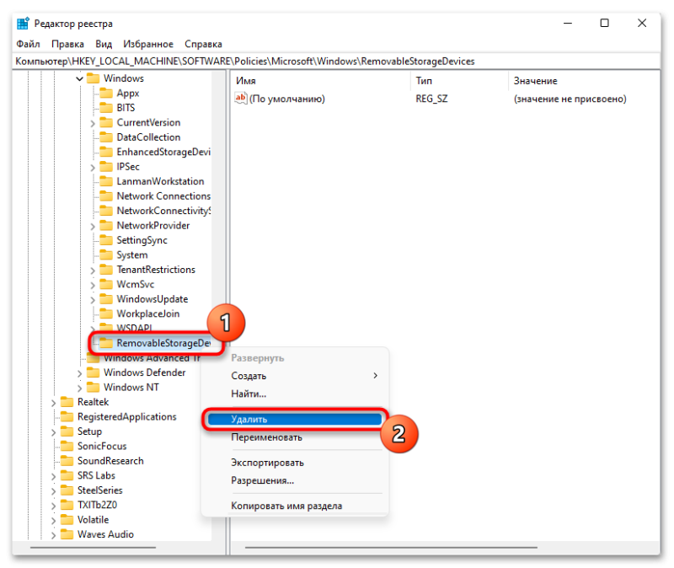Click the RegisteredApplications folder icon

click(x=67, y=416)
